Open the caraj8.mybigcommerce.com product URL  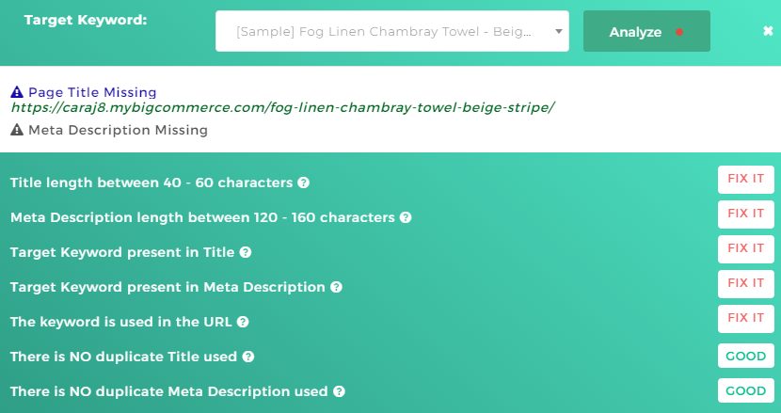(x=282, y=107)
